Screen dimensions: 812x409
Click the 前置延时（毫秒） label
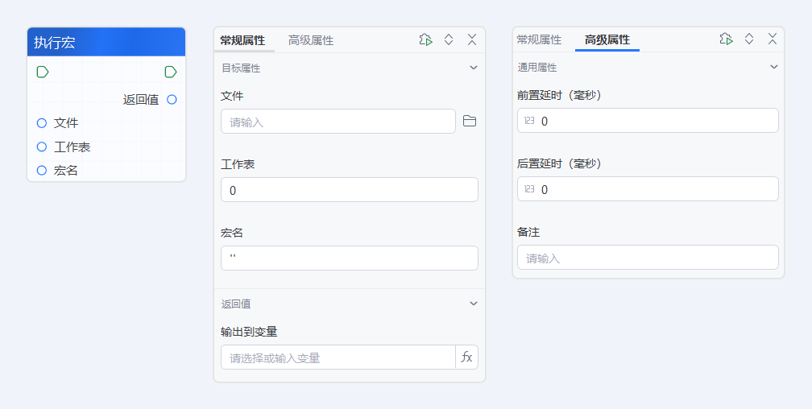pos(559,95)
